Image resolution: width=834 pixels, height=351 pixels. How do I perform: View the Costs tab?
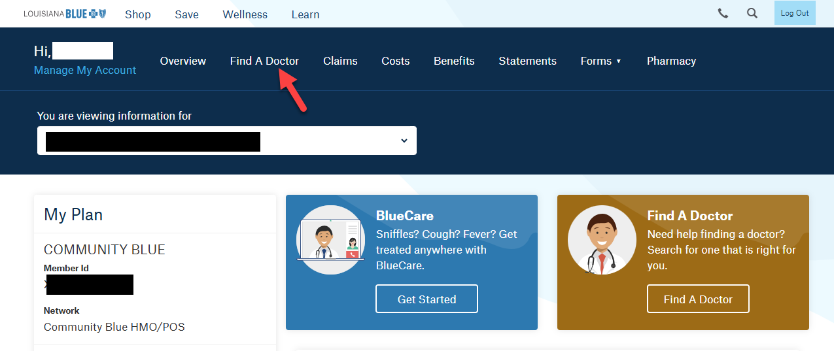[395, 61]
